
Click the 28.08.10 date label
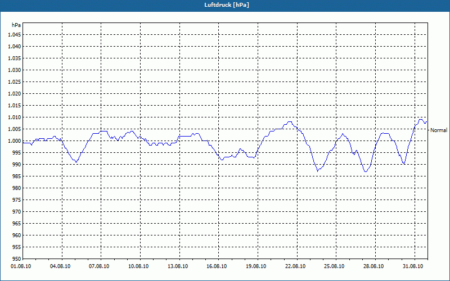(373, 266)
